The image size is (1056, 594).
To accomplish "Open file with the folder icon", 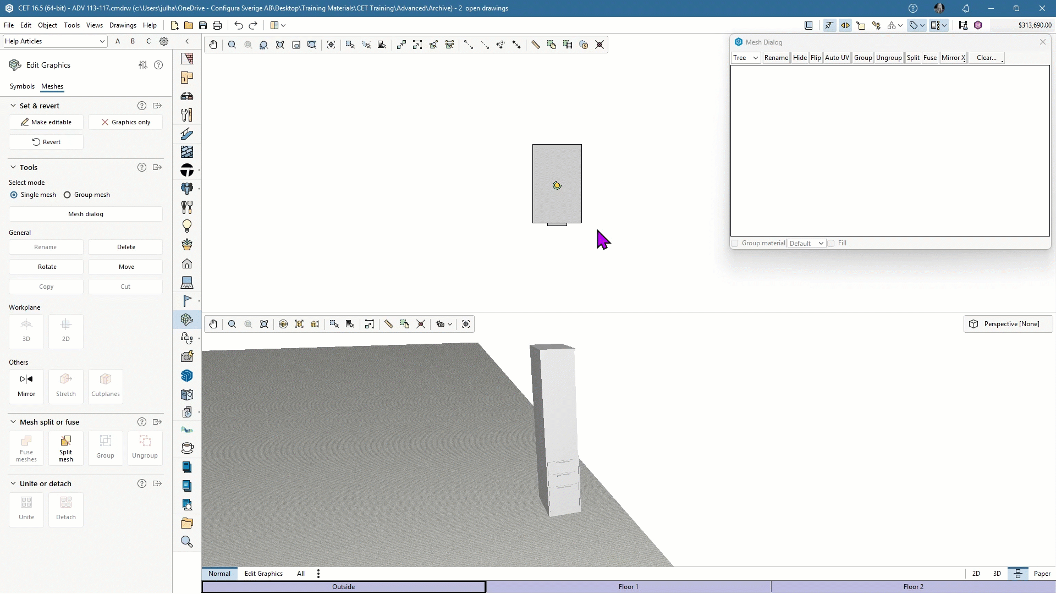I will pos(189,25).
